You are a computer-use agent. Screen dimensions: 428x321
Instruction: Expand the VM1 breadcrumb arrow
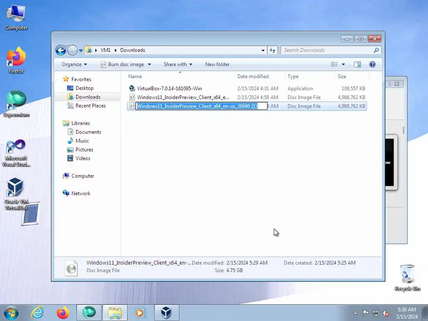coord(115,50)
